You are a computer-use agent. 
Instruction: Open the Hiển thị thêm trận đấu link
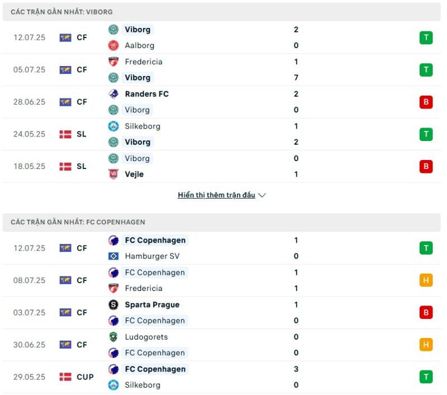[x=216, y=195]
